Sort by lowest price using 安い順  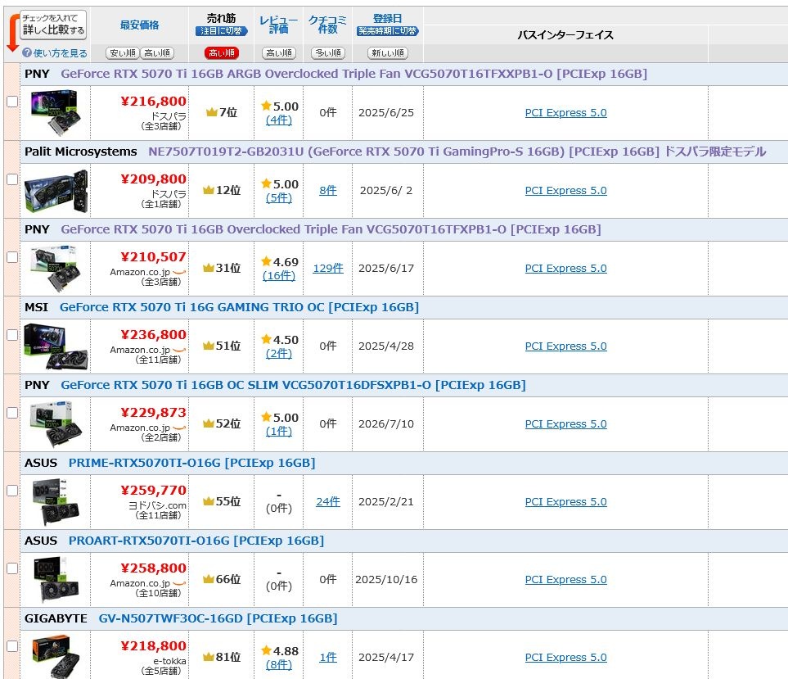123,52
